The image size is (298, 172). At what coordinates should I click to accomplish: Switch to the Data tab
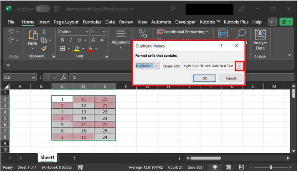coord(110,22)
